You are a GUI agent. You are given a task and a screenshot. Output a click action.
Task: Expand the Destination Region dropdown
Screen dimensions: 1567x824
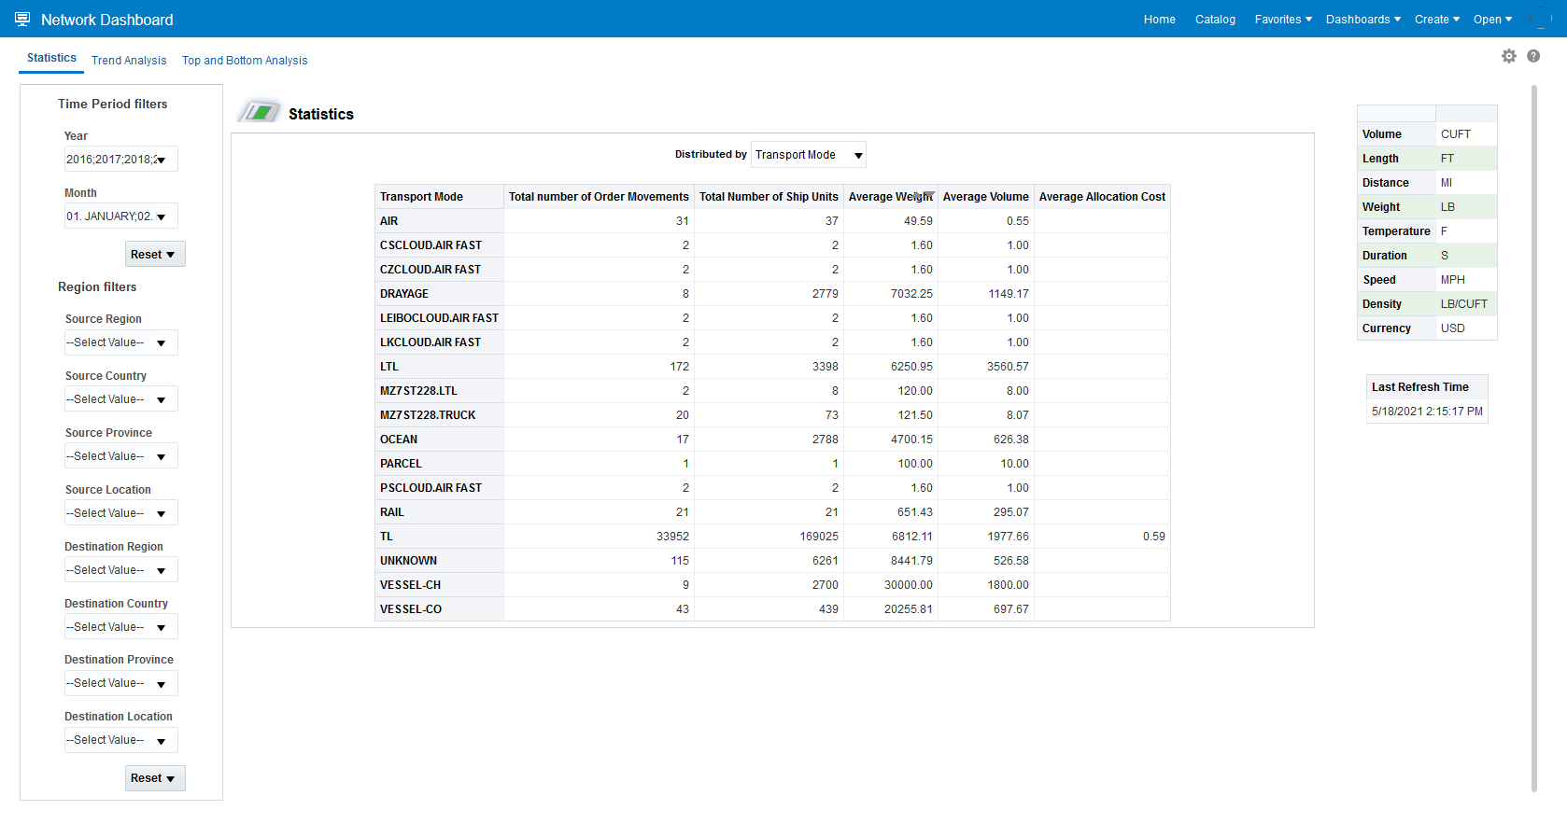pos(120,570)
